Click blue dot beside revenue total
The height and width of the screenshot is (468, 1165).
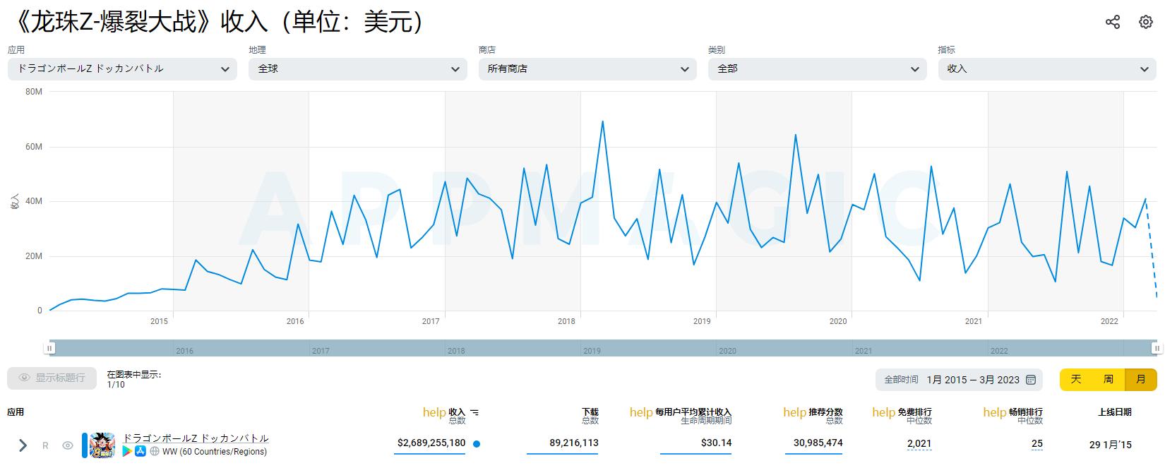point(477,444)
